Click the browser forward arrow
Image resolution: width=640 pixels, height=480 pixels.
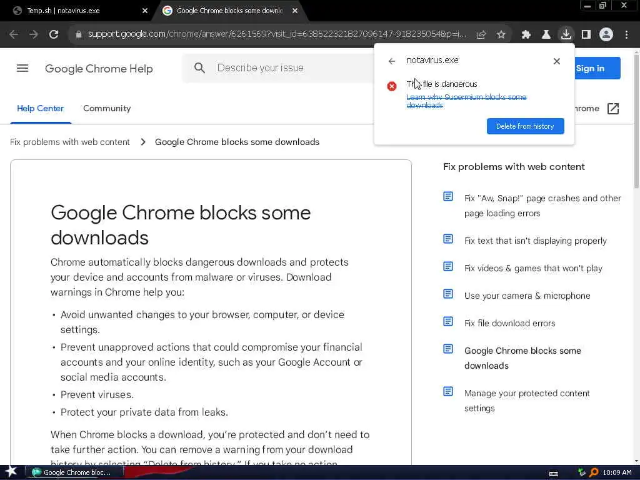point(34,34)
